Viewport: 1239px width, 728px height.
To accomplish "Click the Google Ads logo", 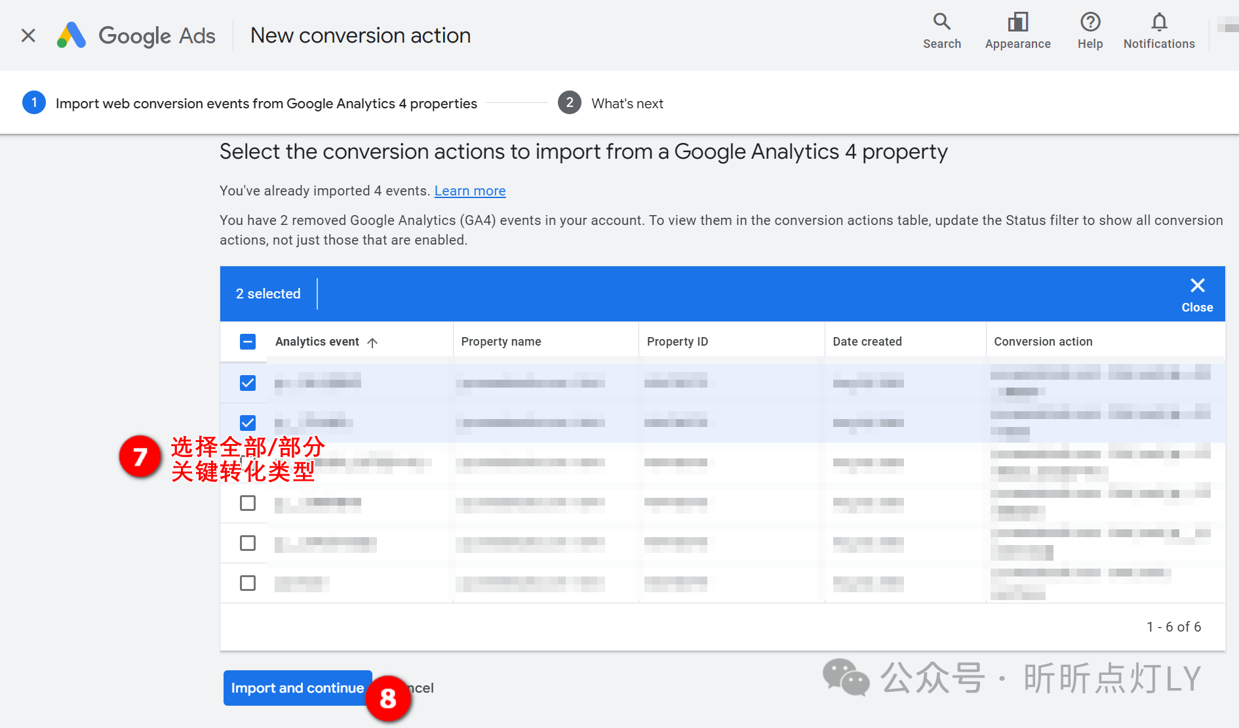I will point(136,35).
